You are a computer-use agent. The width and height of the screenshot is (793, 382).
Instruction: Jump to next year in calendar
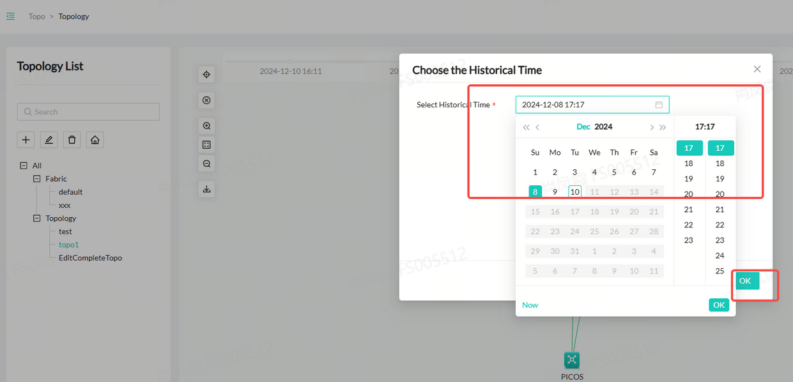(663, 127)
